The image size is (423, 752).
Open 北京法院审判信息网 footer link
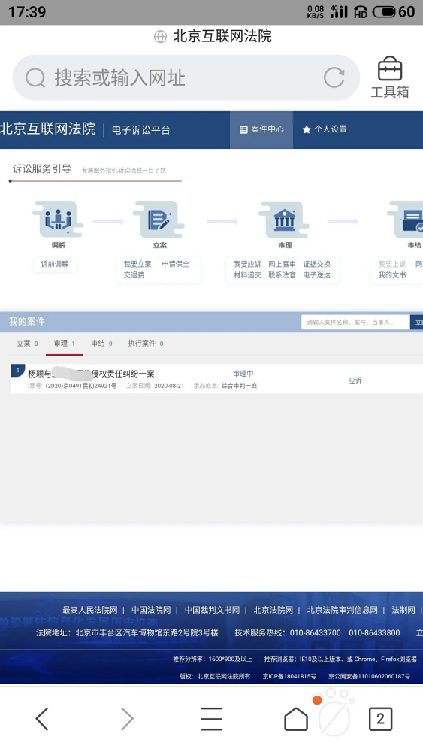coord(342,610)
